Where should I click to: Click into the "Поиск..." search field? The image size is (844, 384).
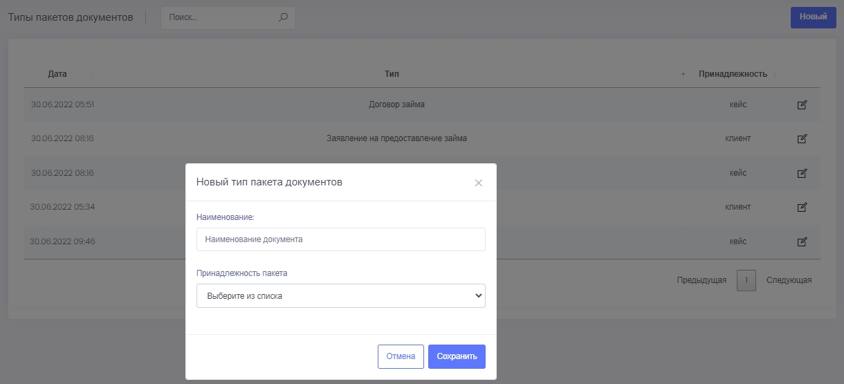click(220, 18)
